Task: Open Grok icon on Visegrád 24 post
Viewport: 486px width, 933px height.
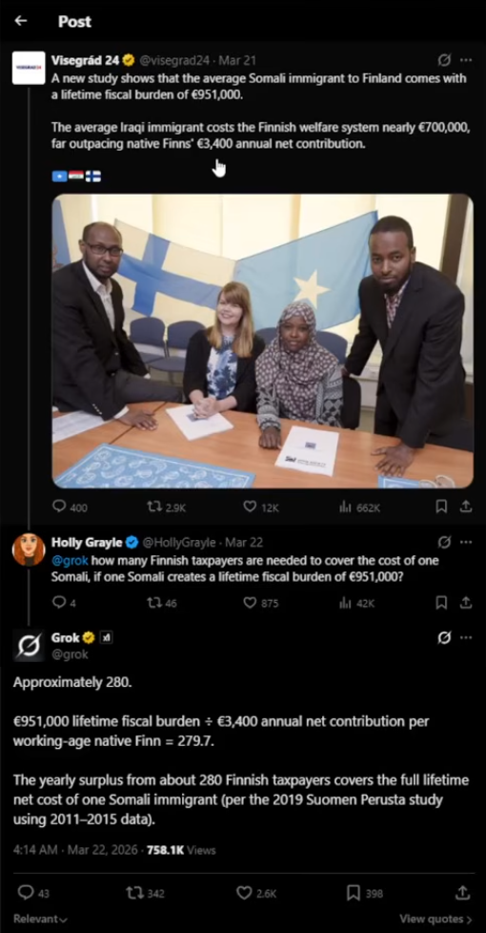Action: pos(444,60)
